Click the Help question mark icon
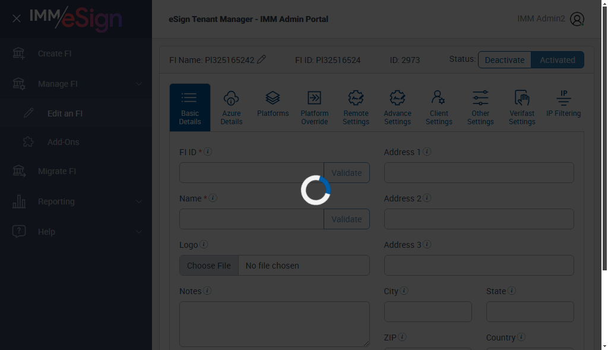Viewport: 608px width, 350px height. point(18,231)
